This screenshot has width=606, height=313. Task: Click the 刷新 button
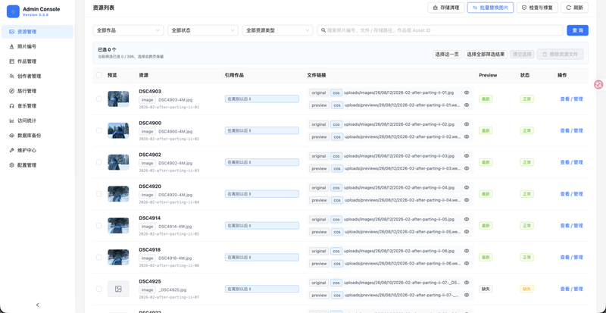pyautogui.click(x=575, y=8)
